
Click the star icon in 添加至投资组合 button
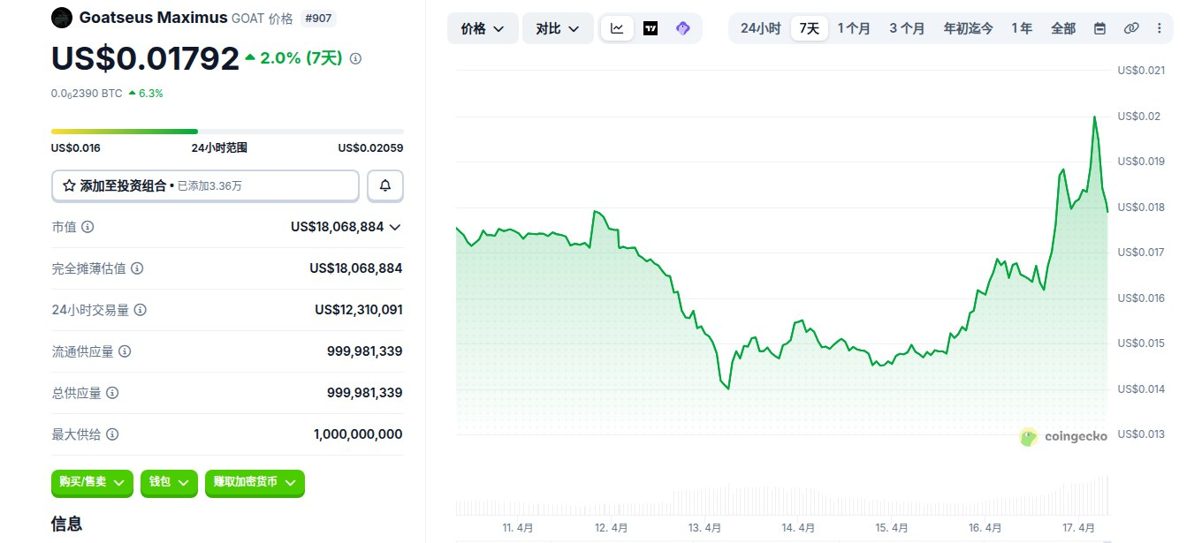point(69,185)
